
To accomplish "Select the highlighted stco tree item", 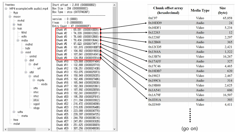I will point(36,100).
